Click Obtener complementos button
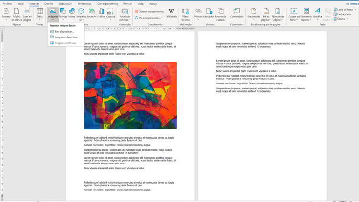 (151, 11)
